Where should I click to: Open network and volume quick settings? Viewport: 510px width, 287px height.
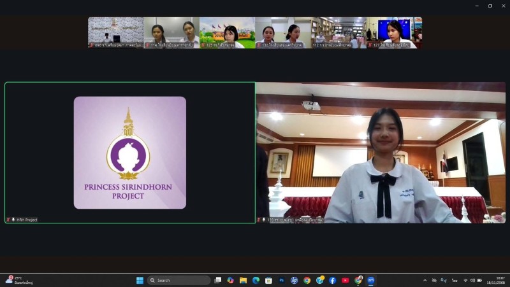pos(472,280)
